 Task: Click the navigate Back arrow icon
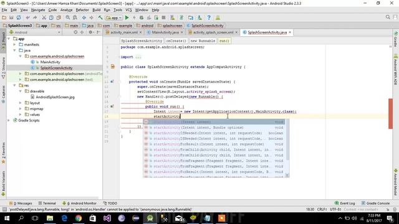[x=84, y=17]
